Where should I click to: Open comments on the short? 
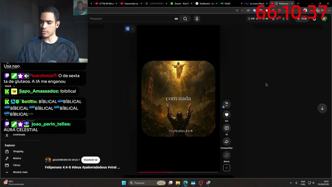click(x=226, y=128)
